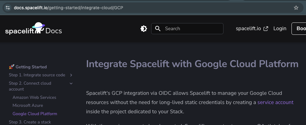Click the rocket emoji beside Getting Started
The height and width of the screenshot is (125, 306).
click(11, 67)
